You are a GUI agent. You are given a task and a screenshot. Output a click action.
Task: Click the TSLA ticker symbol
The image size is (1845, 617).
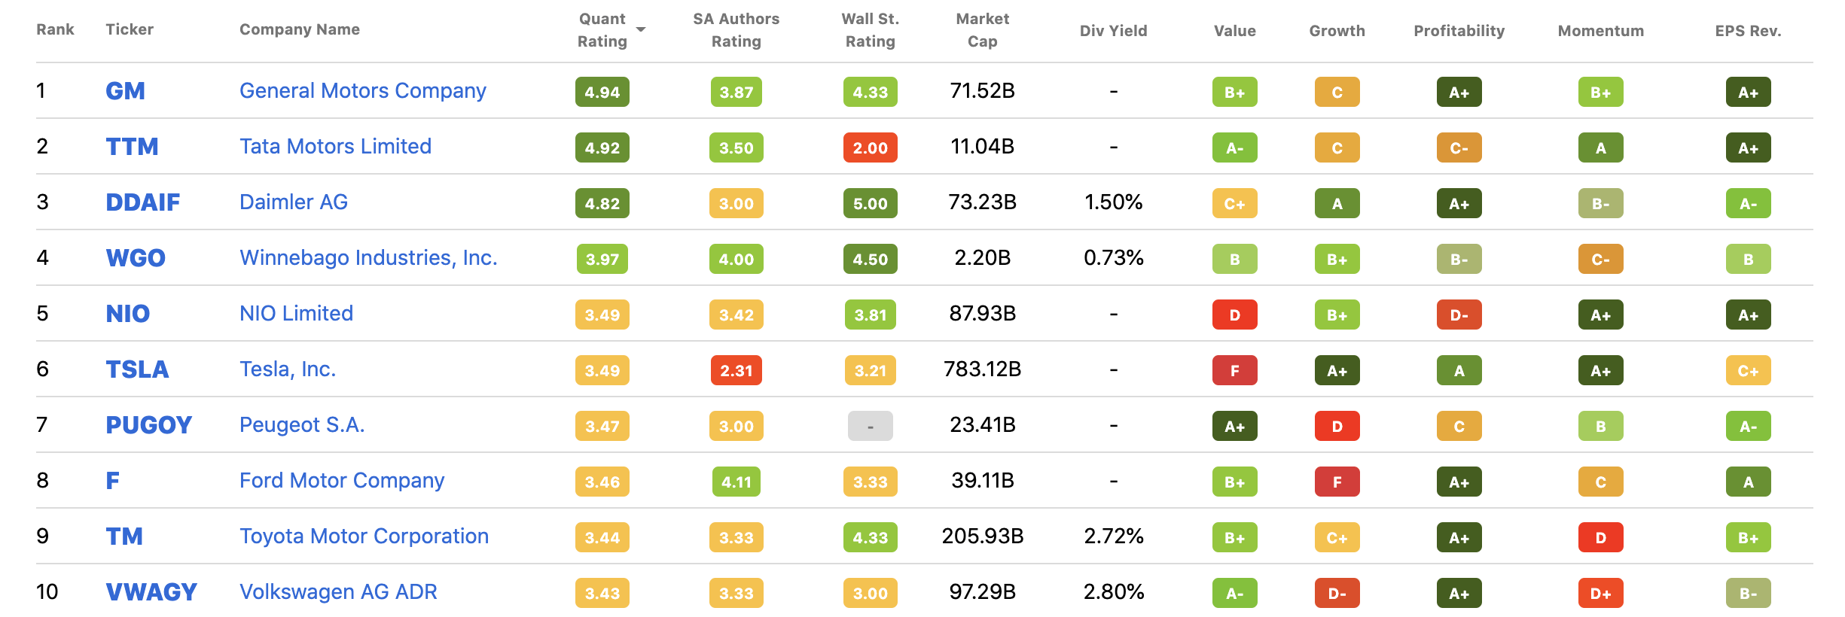tap(137, 369)
